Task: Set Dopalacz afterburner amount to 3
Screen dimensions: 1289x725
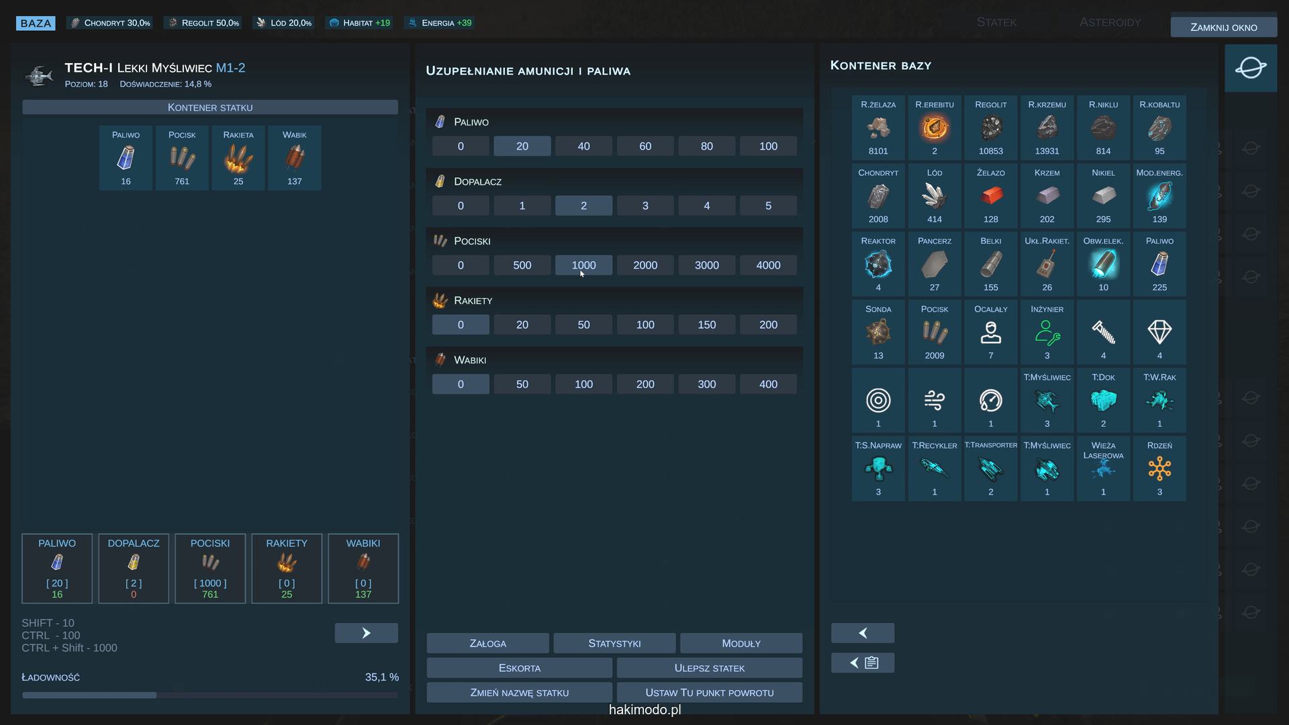Action: click(x=644, y=206)
